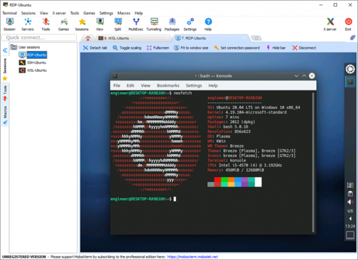Screen dimensions: 358x260
Task: Toggle Fullscreen mode for RDP view
Action: tap(158, 48)
